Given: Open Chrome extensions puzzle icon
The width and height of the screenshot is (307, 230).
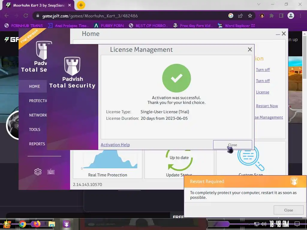Looking at the screenshot, I should tap(272, 16).
